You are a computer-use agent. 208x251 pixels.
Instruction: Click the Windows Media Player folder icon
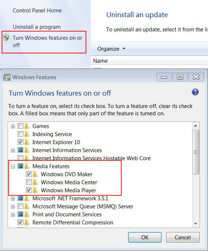point(35,190)
